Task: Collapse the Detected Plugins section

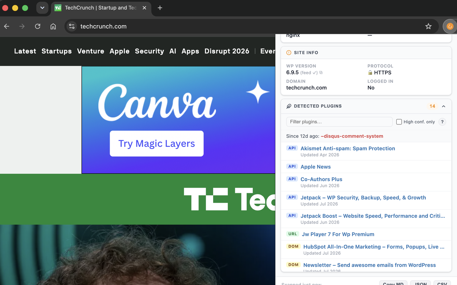Action: (443, 106)
